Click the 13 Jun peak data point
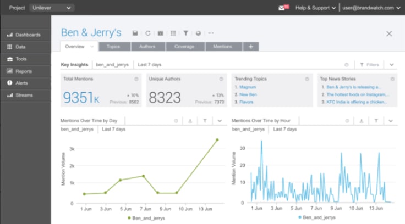The width and height of the screenshot is (405, 224). [x=217, y=140]
